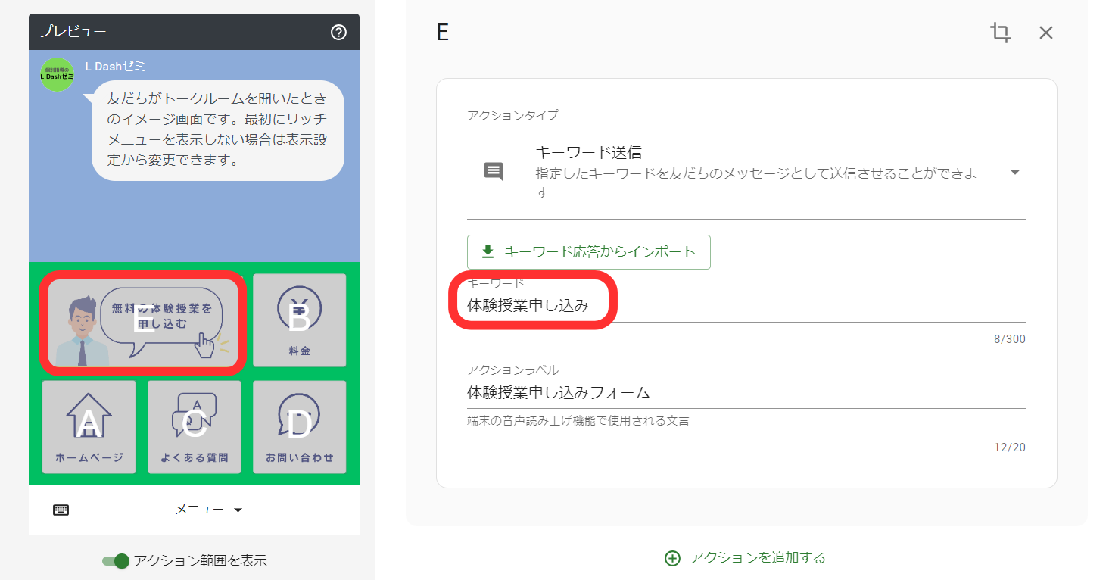Click the keyboard icon below the preview
This screenshot has width=1109, height=580.
click(61, 509)
